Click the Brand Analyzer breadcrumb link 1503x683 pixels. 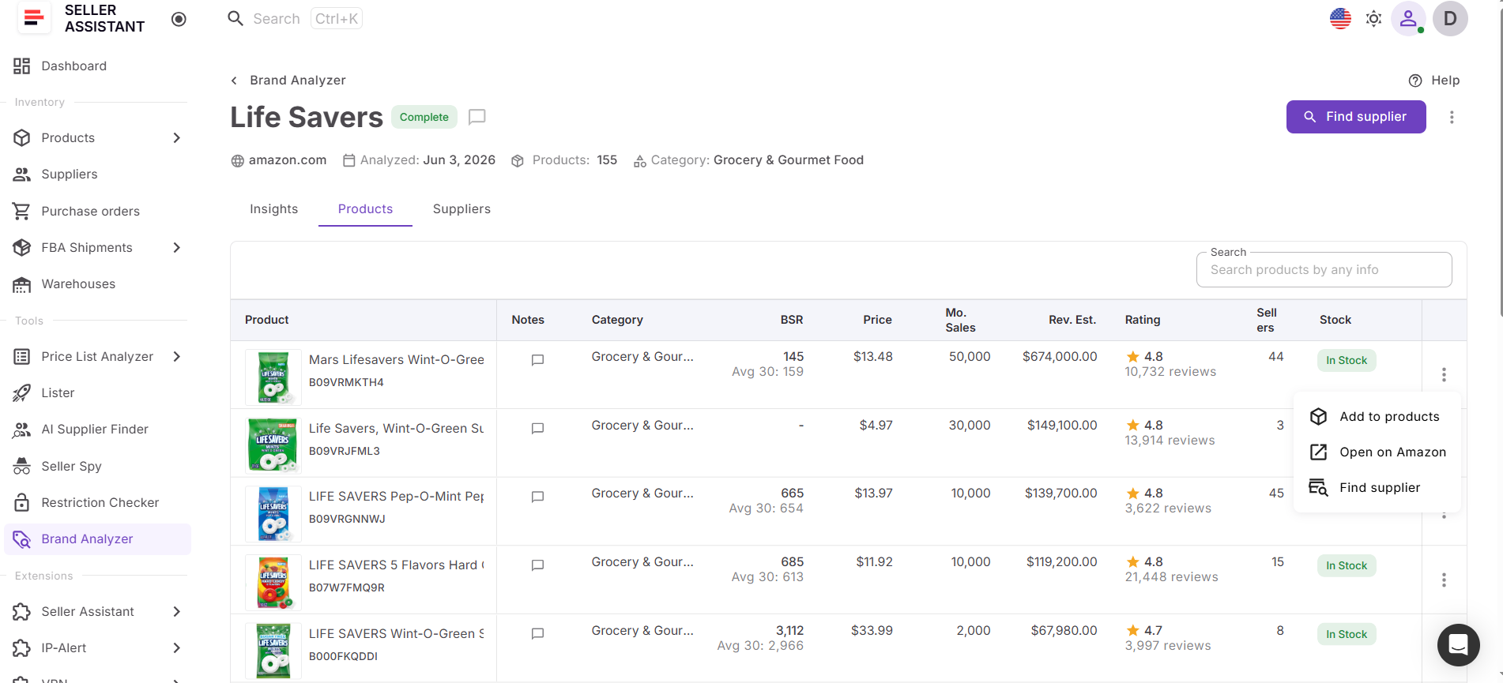point(298,81)
